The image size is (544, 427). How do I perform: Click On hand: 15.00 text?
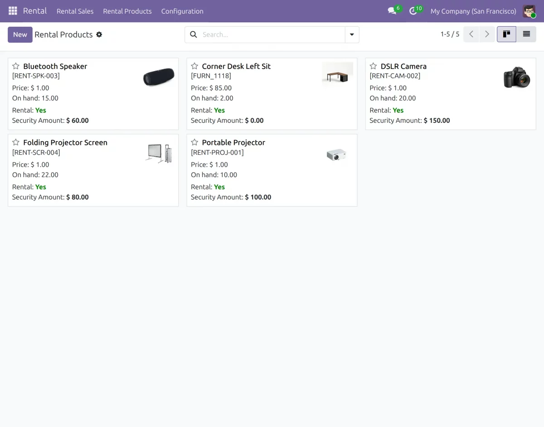(x=35, y=98)
